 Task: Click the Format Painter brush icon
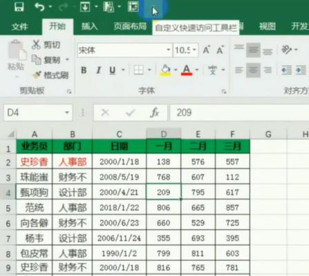pyautogui.click(x=37, y=75)
